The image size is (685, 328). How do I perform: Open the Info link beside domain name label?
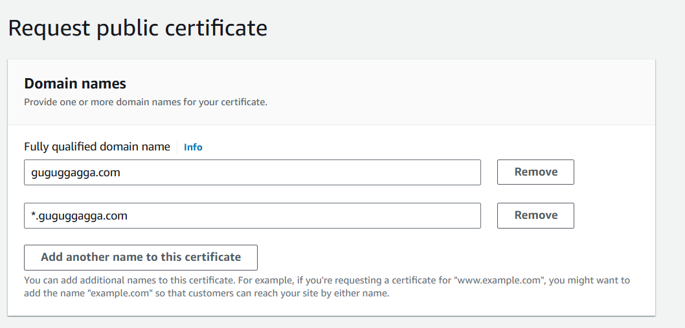tap(193, 147)
